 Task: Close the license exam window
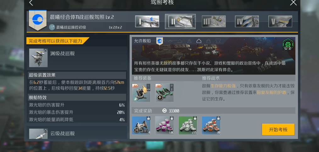pos(294,3)
